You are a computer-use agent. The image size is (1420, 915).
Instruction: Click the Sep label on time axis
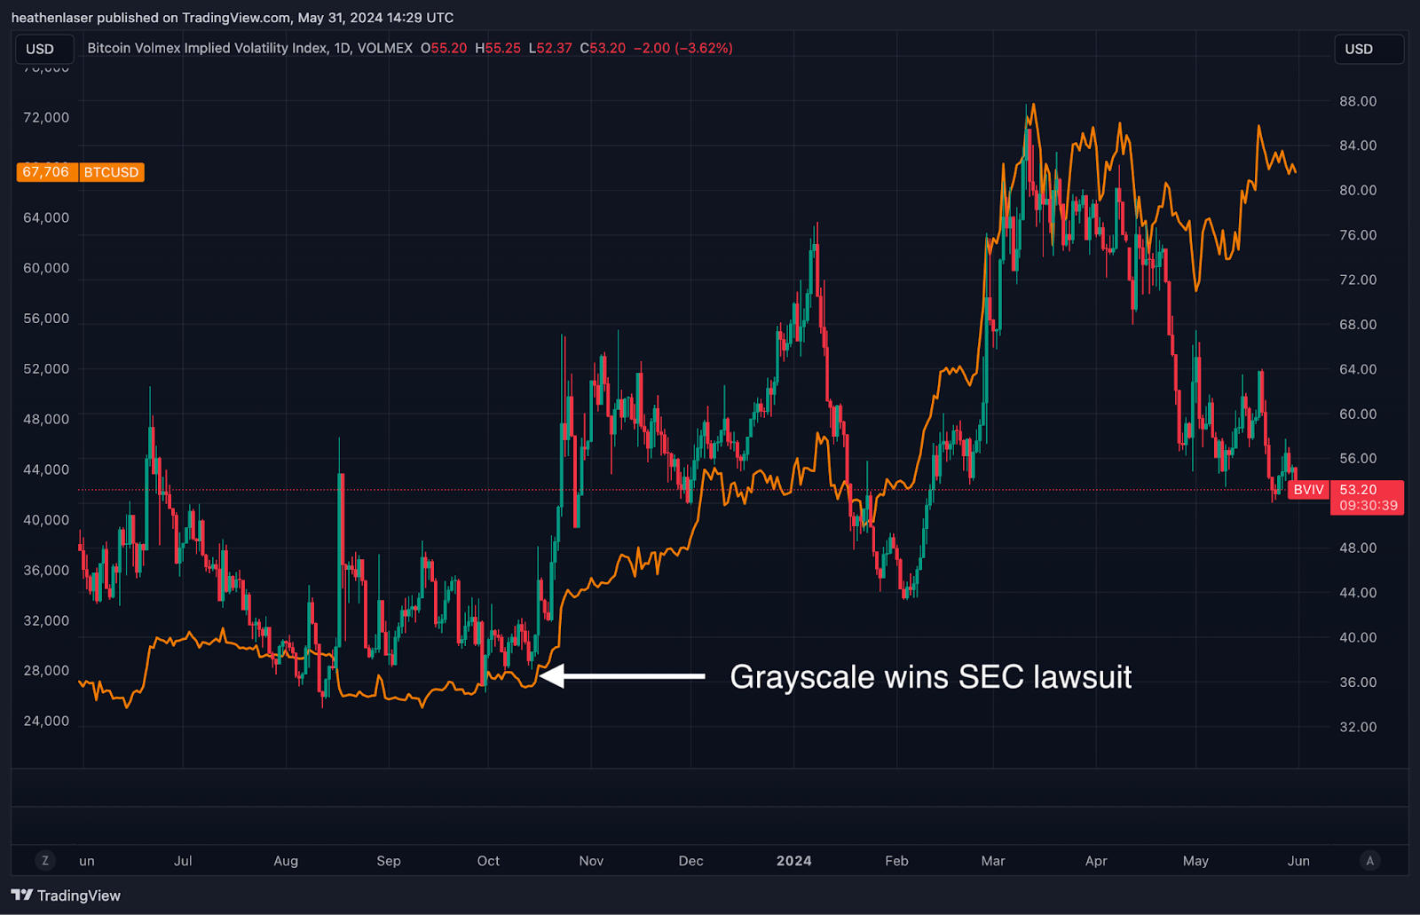[389, 861]
